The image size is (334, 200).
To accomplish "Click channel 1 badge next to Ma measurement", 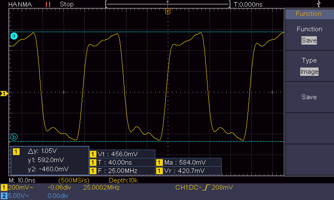I will (159, 162).
